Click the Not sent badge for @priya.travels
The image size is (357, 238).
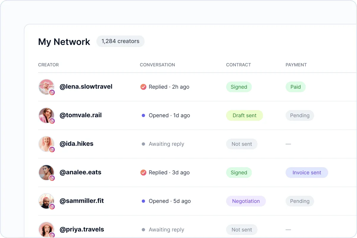point(242,230)
